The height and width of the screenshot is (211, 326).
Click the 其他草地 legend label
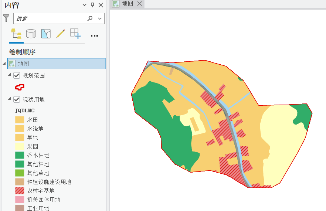point(38,173)
